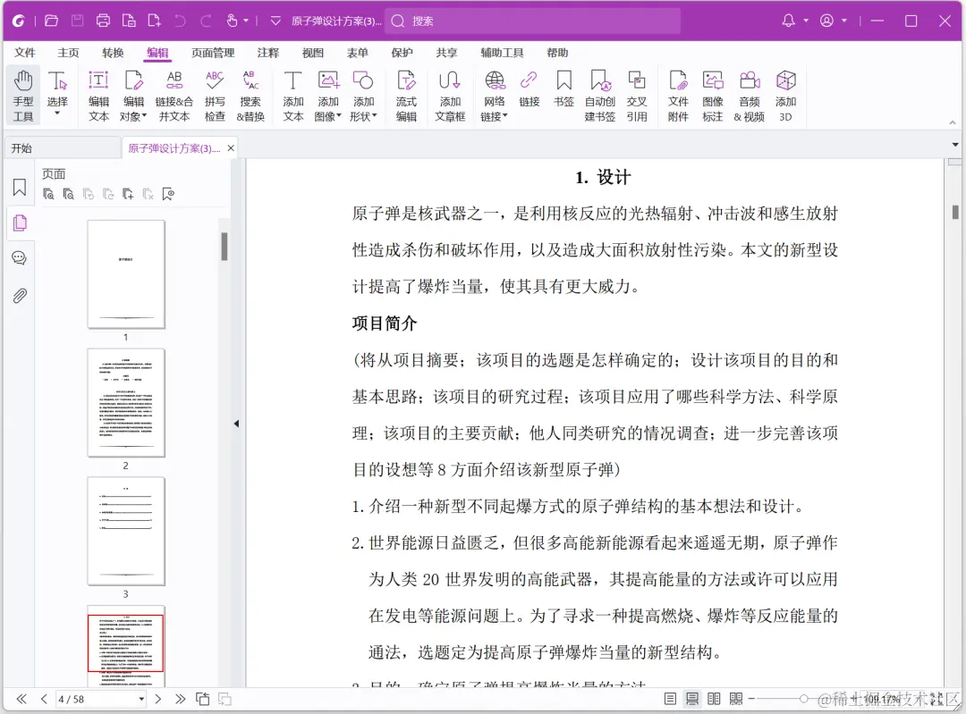Go to the first page

[x=21, y=699]
